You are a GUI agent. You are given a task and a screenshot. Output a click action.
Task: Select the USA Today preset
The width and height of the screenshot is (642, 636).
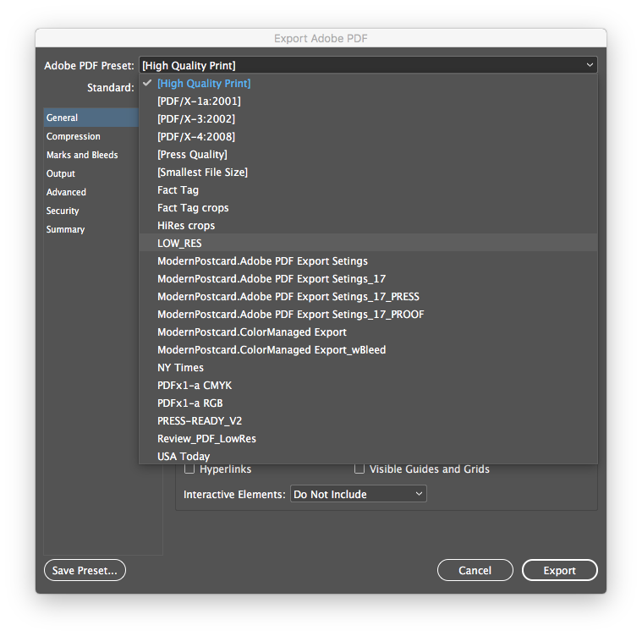(x=184, y=457)
